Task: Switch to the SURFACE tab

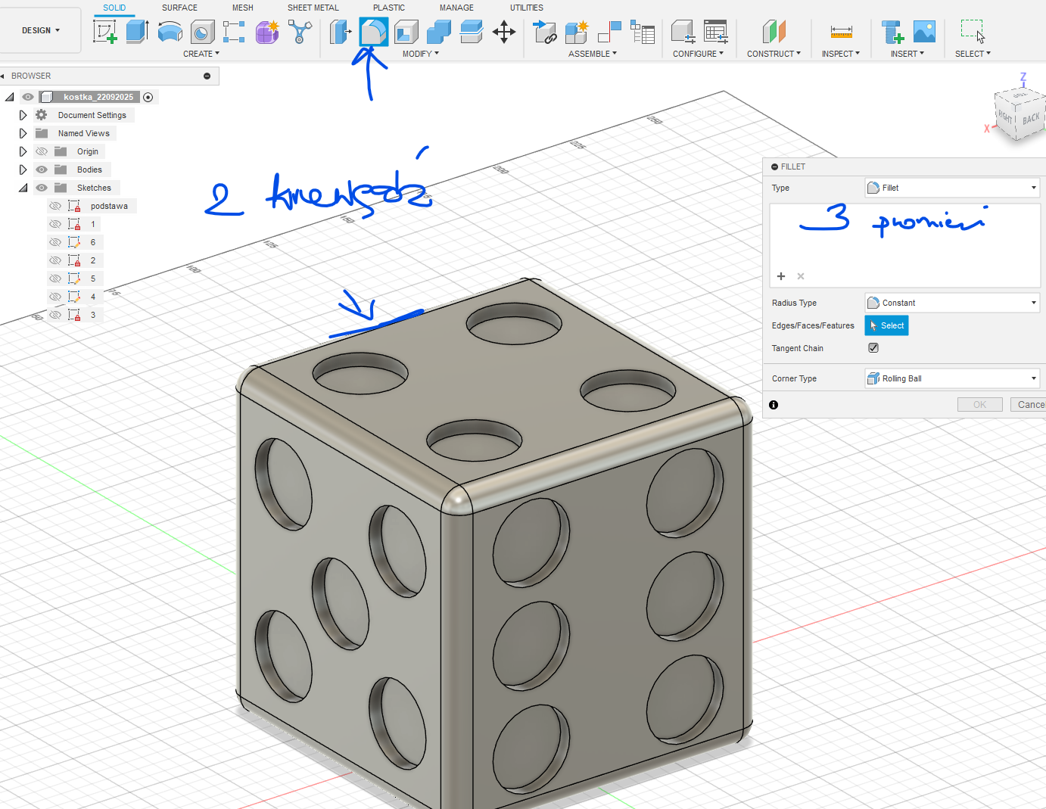Action: (179, 8)
